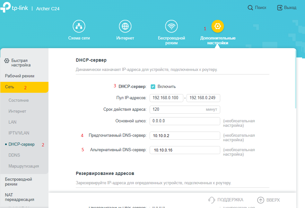Click the Дополнительные настройки tab label
Screen dimensions: 305x208
[x=218, y=40]
